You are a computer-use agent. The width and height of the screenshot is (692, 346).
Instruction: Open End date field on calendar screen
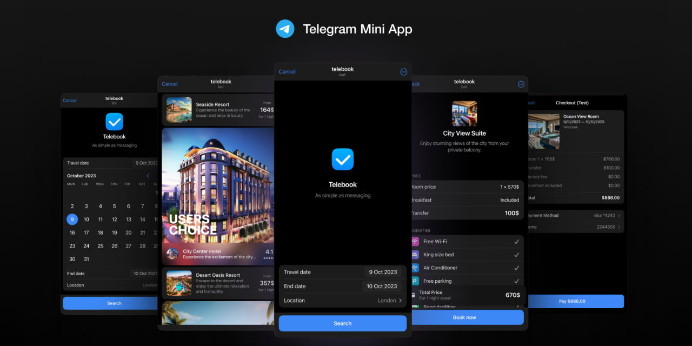(x=111, y=274)
